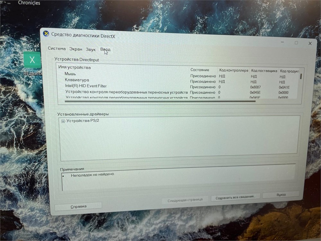Click the Следующая страница button

[x=185, y=200]
